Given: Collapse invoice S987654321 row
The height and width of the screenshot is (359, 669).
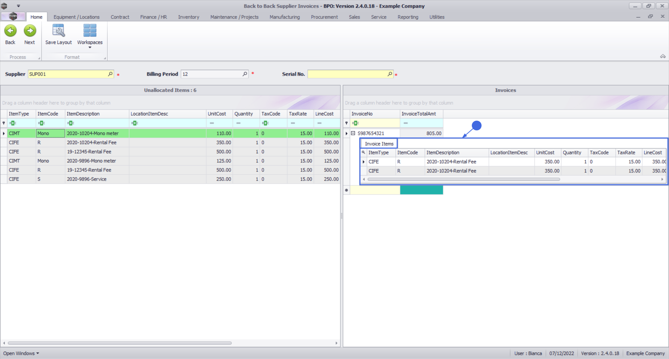Looking at the screenshot, I should tap(353, 133).
